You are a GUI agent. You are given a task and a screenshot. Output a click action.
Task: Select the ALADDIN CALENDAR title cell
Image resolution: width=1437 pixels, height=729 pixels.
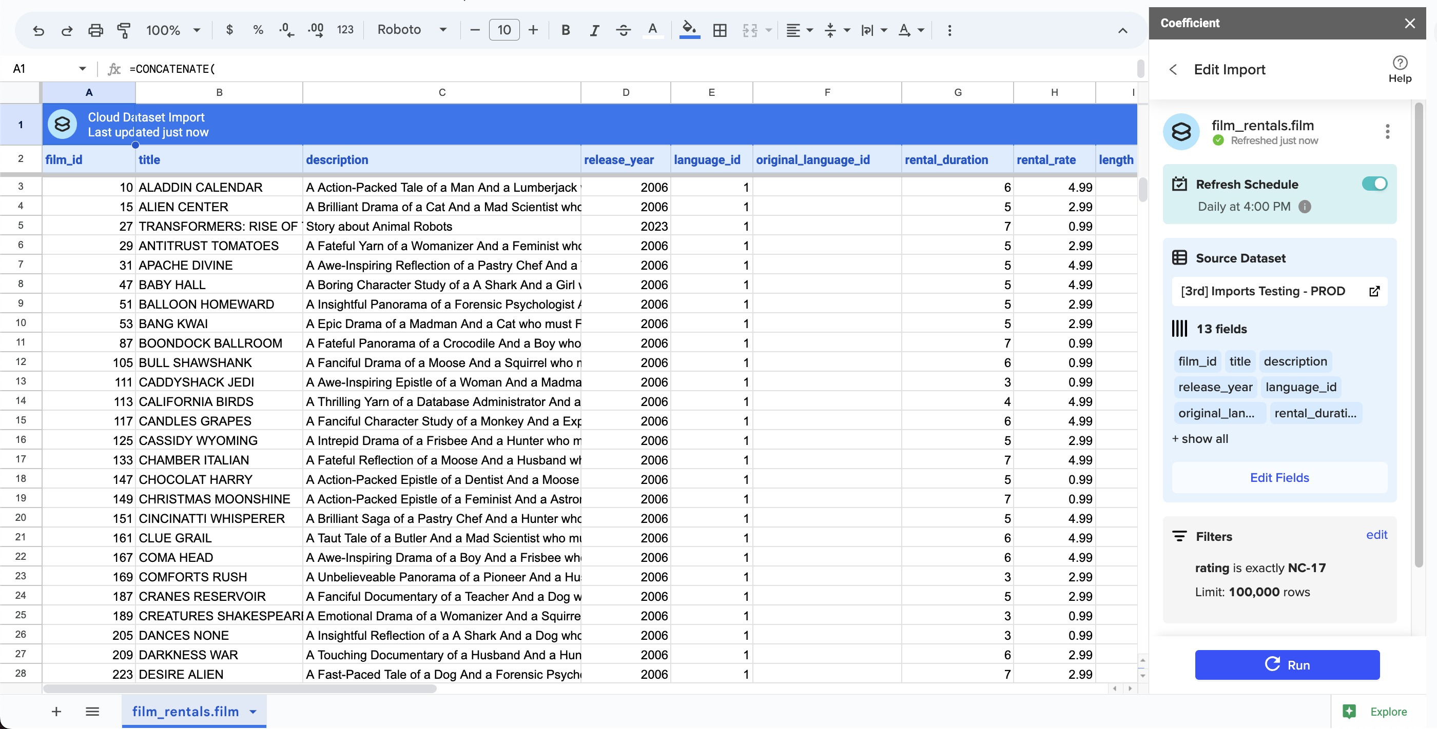coord(219,187)
